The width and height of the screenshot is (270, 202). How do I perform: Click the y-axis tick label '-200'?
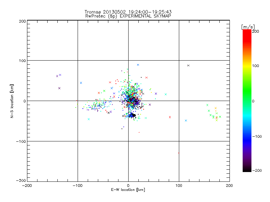(21, 180)
